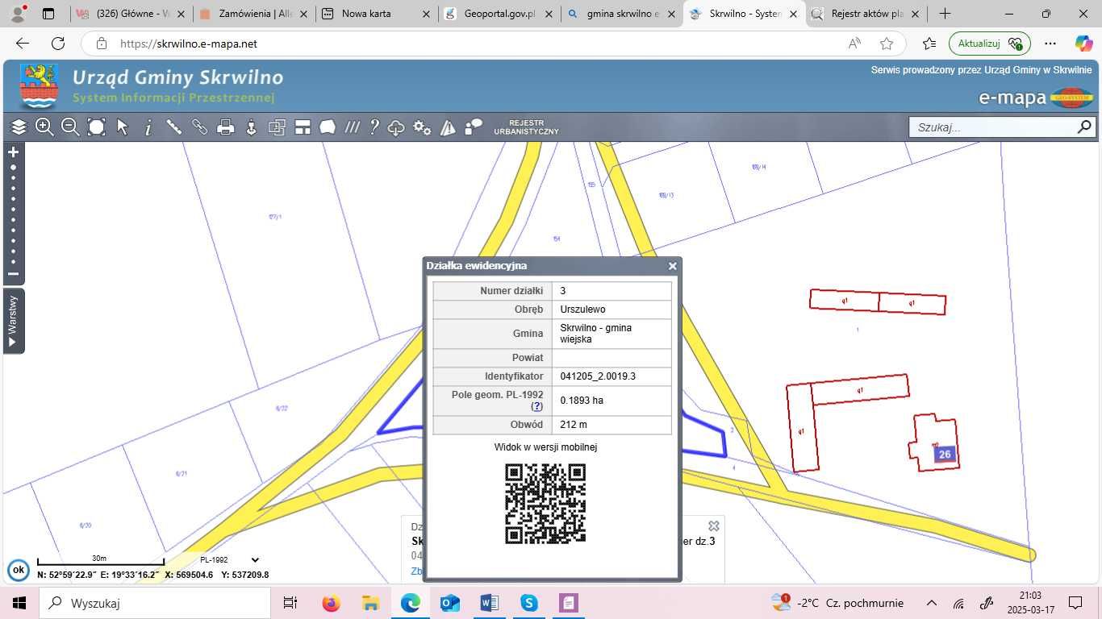Click the area value 0.1893 ha
This screenshot has height=619, width=1102.
click(x=582, y=401)
